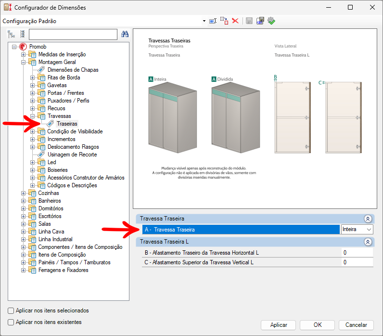Expand the Portas / Frentes folder
Screen dimensions: 383x336
(x=32, y=93)
